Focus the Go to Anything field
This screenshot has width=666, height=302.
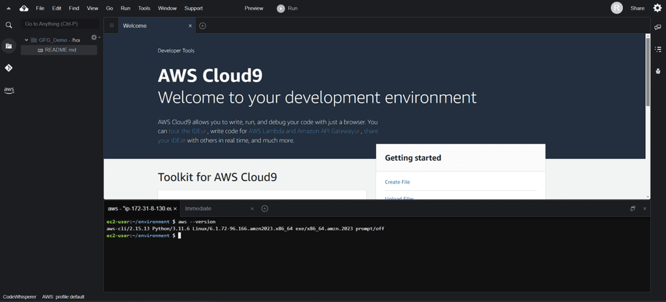click(60, 24)
